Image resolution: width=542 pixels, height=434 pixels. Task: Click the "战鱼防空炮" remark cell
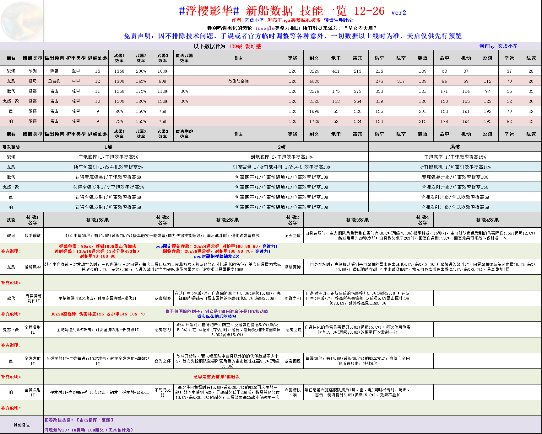238,81
